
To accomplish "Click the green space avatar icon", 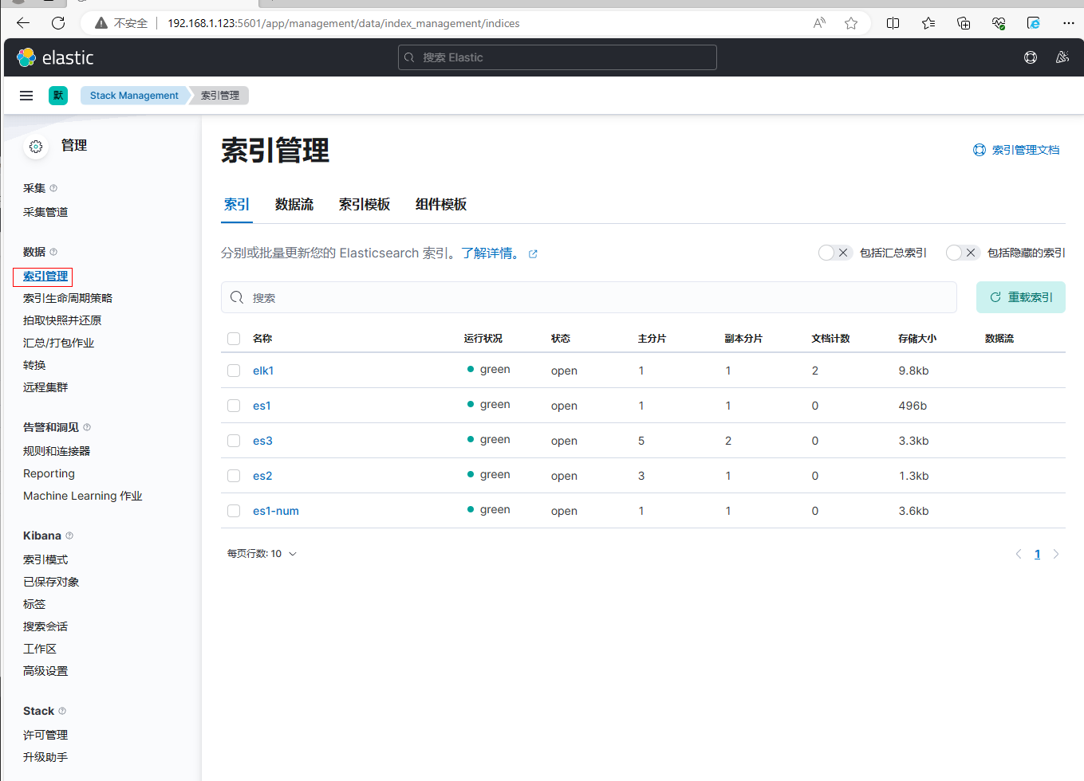I will pos(58,96).
